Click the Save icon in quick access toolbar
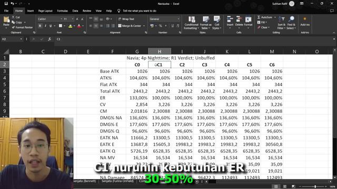The image size is (337, 189). [6, 4]
